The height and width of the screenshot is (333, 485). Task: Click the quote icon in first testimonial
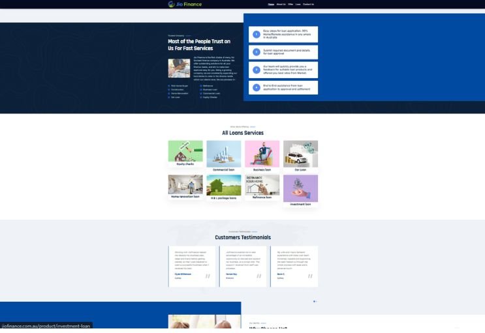[x=208, y=276]
